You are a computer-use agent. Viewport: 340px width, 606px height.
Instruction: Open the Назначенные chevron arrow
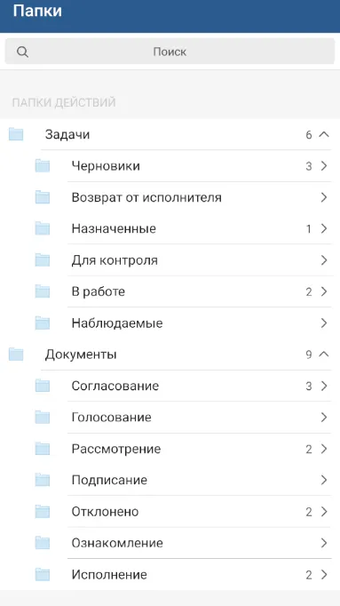pyautogui.click(x=324, y=228)
